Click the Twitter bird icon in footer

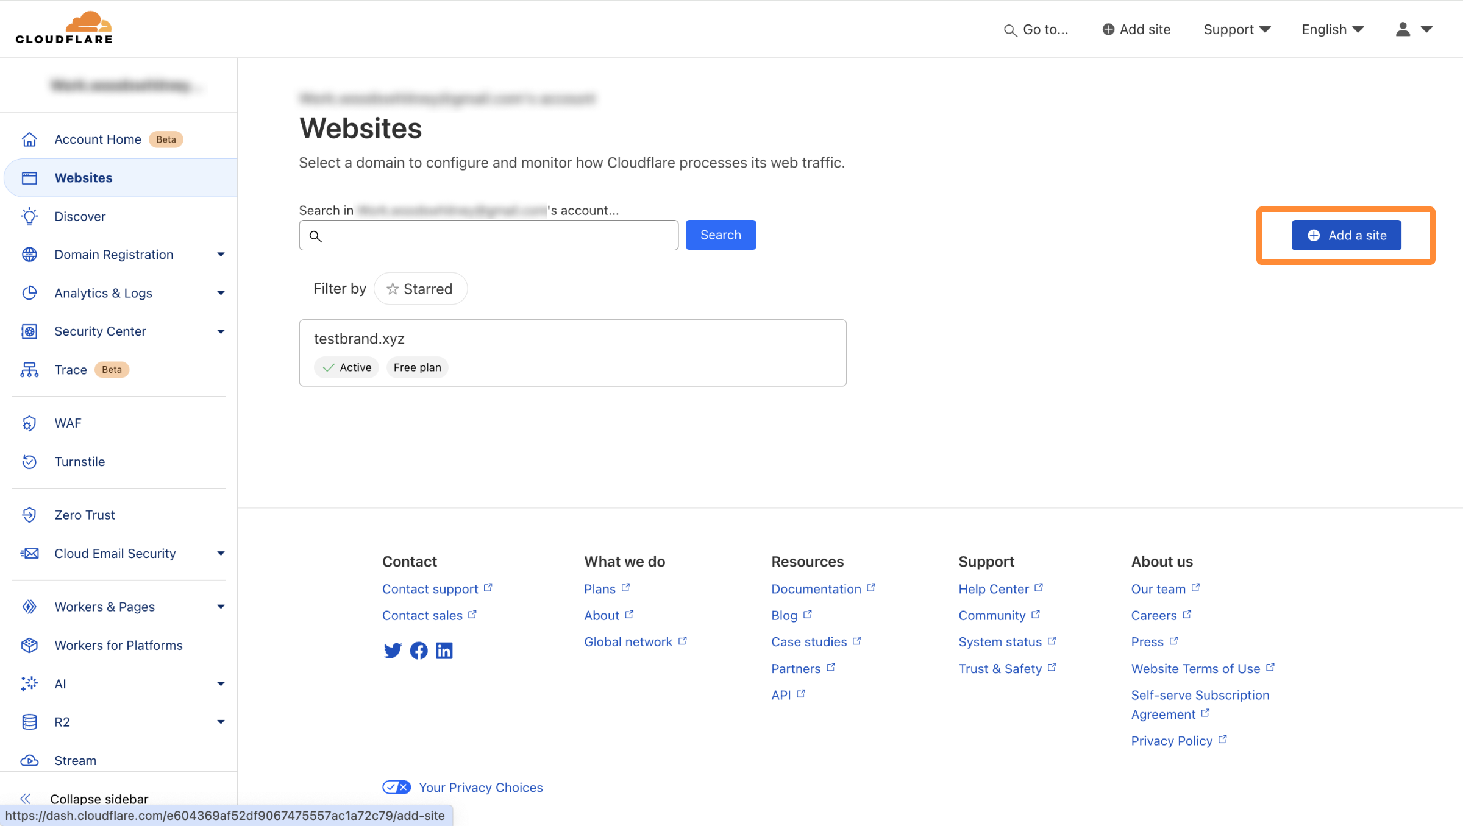(393, 651)
